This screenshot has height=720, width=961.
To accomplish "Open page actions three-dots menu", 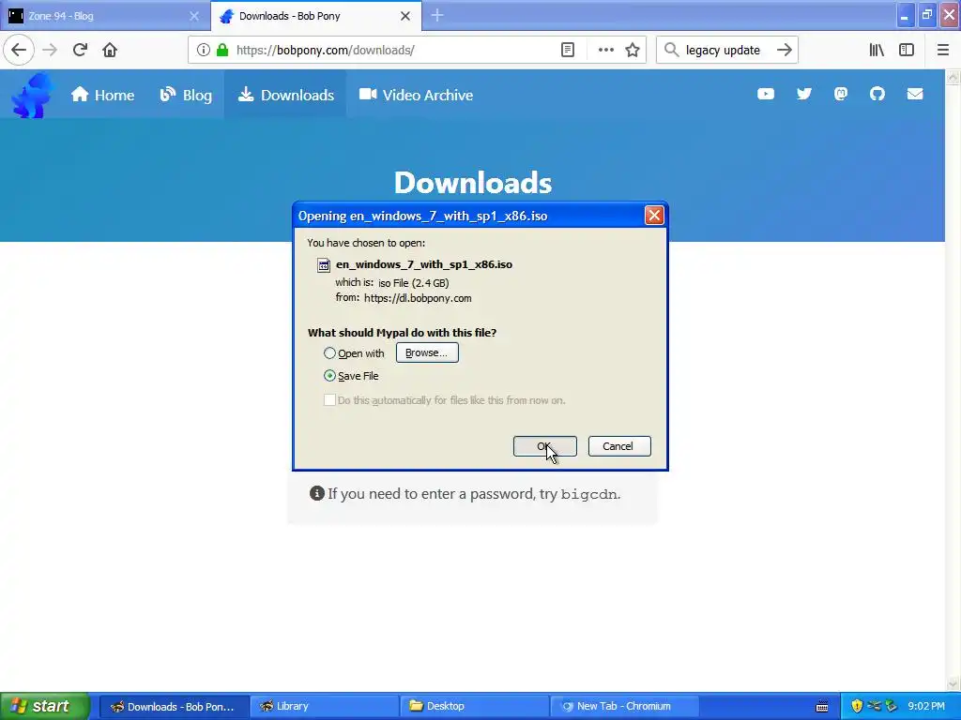I will (605, 51).
